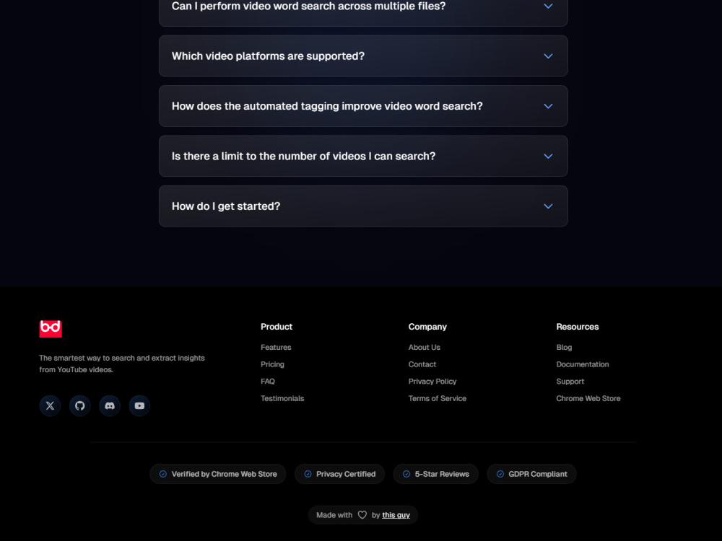The height and width of the screenshot is (541, 722).
Task: Open the Discord social icon
Action: pyautogui.click(x=110, y=405)
